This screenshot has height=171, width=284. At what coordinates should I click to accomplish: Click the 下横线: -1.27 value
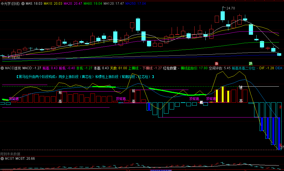(152, 68)
